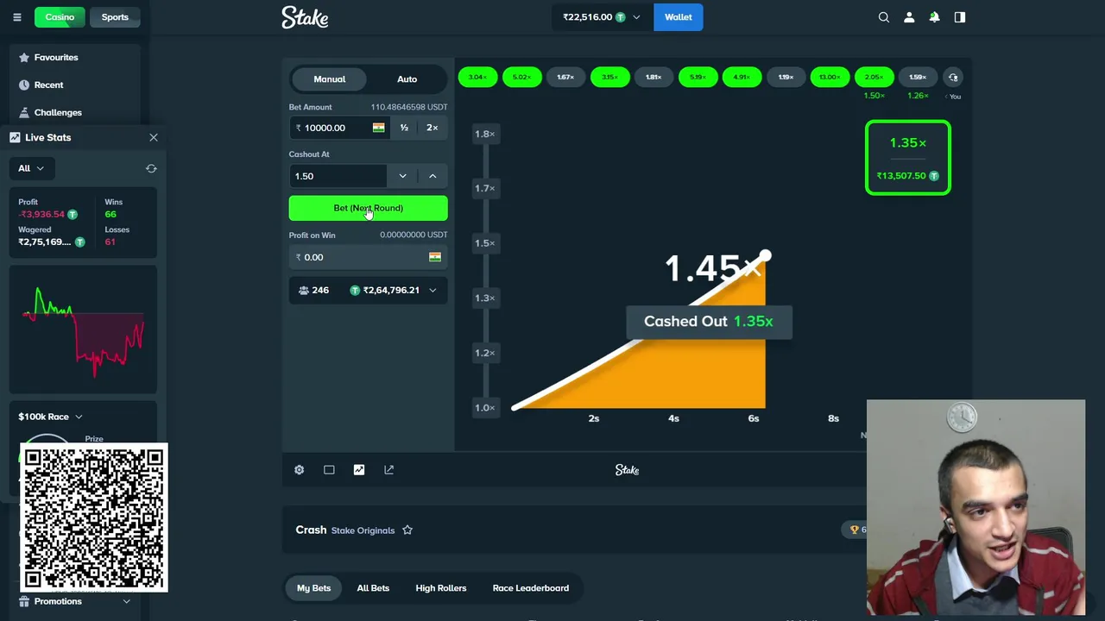
Task: Open Challenges in sidebar
Action: [58, 113]
